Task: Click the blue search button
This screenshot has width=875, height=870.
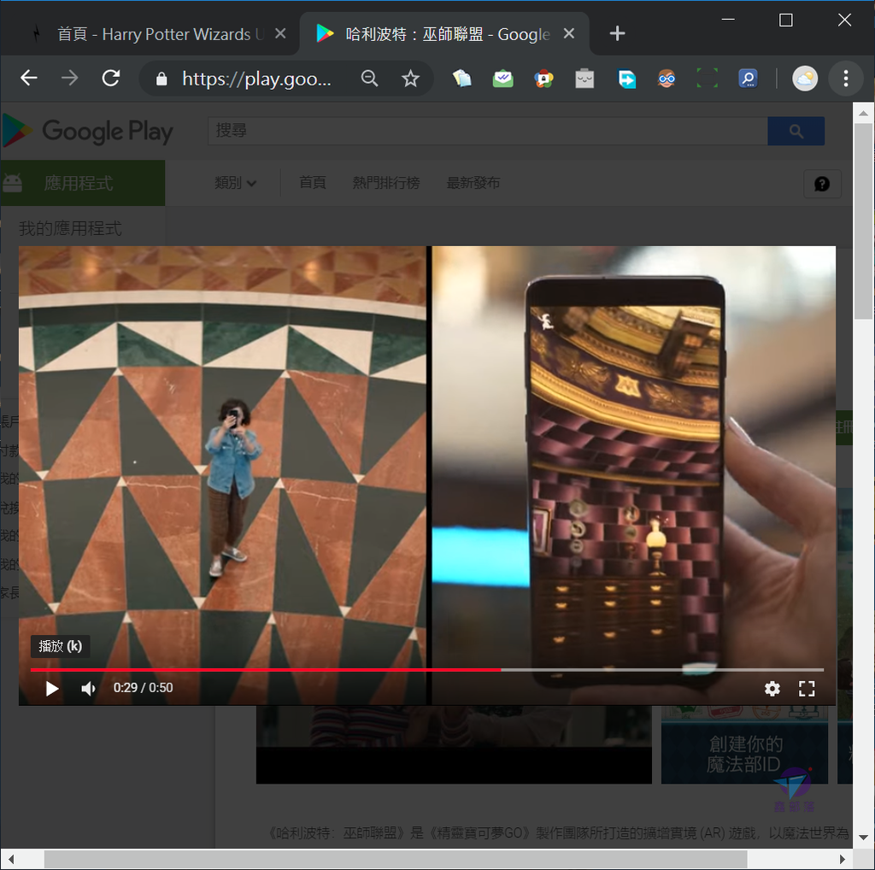Action: coord(796,131)
